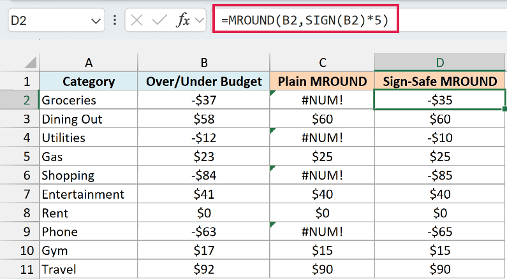Viewport: 507px width, 279px height.
Task: Select column B header
Action: pyautogui.click(x=203, y=62)
